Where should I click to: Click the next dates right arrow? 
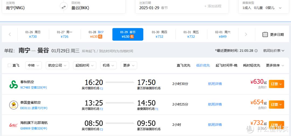tap(246, 34)
